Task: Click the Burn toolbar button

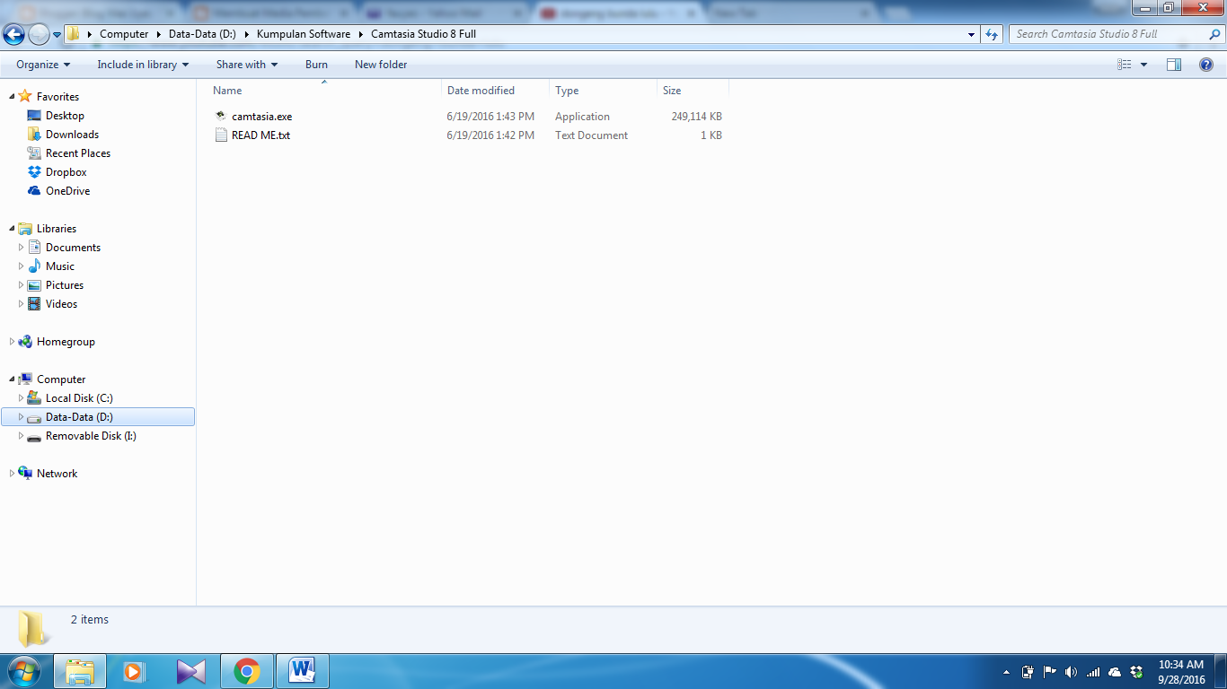Action: [316, 65]
